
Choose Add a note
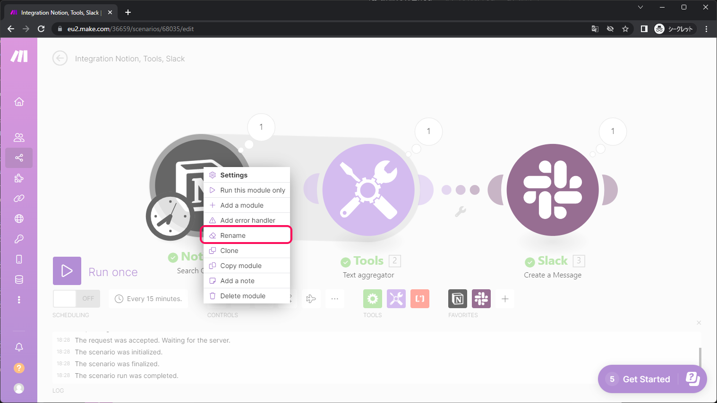click(x=247, y=281)
